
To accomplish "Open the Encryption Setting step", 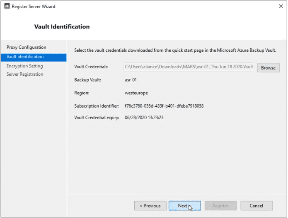I will tap(25, 66).
